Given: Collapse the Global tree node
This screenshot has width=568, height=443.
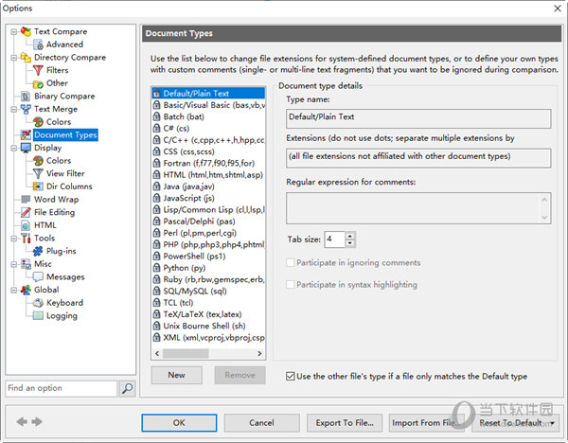Looking at the screenshot, I should tap(14, 290).
